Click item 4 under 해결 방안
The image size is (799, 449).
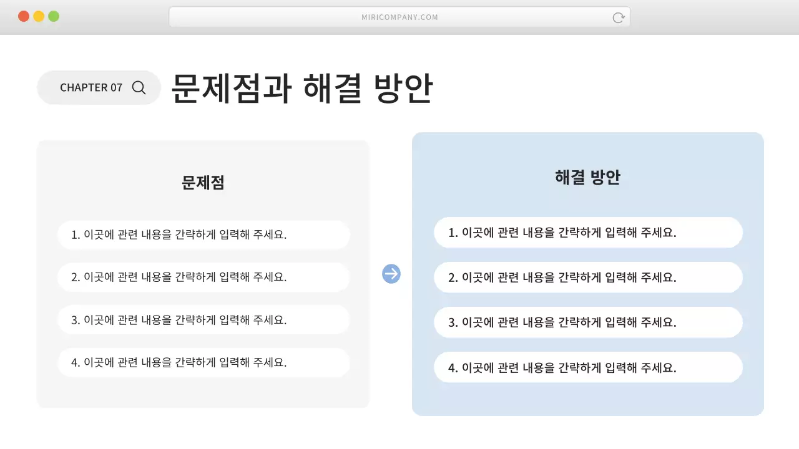587,367
